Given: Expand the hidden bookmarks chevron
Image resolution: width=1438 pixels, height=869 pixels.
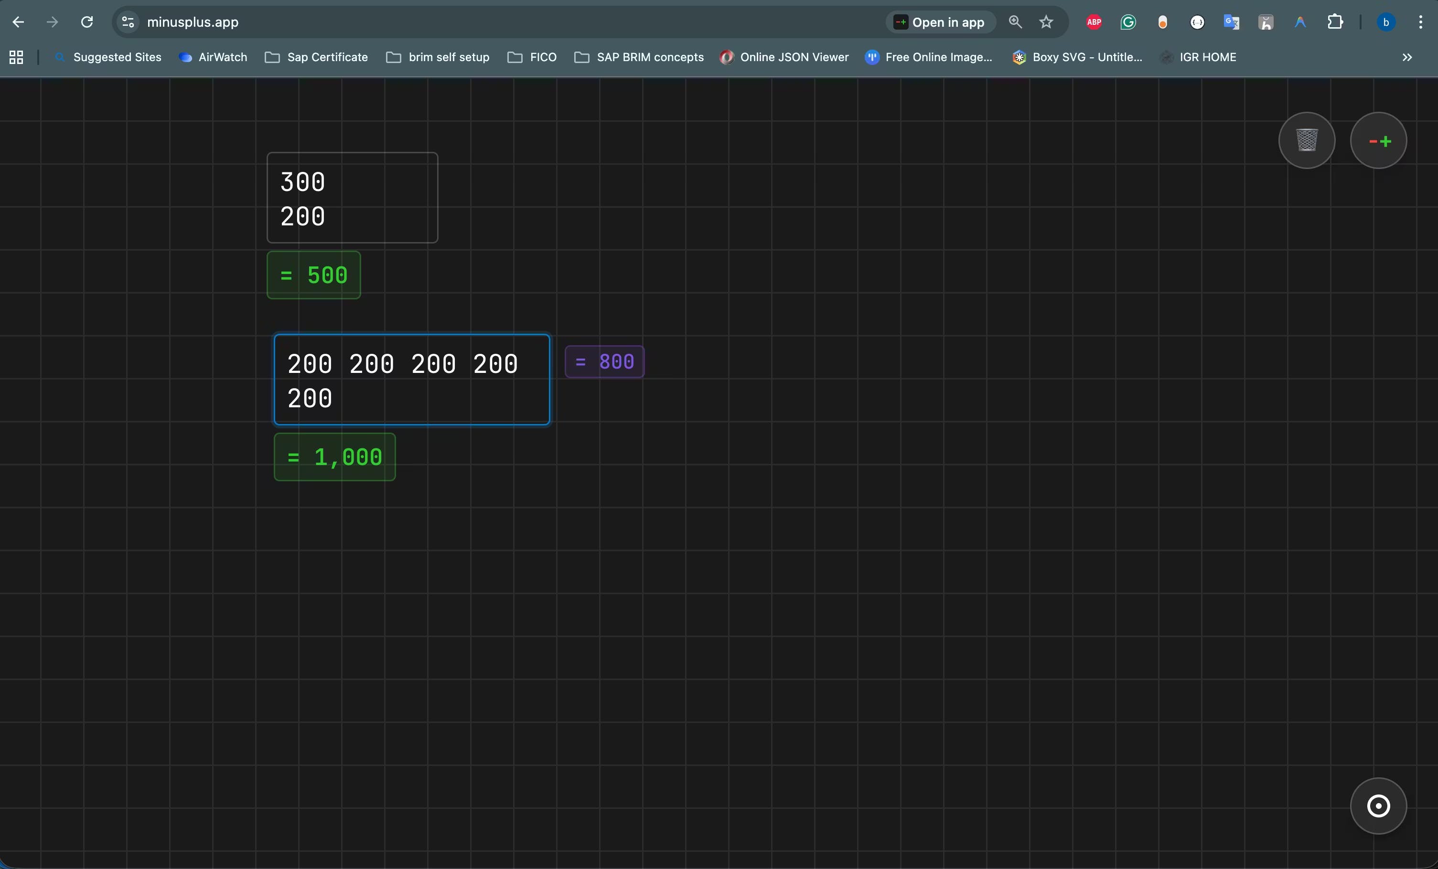Looking at the screenshot, I should [x=1406, y=57].
